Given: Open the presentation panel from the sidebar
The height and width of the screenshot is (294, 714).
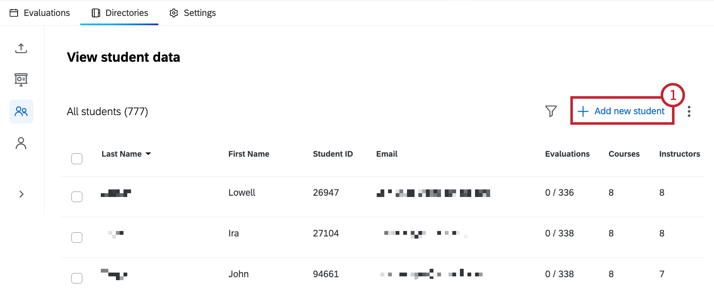Looking at the screenshot, I should [x=21, y=79].
